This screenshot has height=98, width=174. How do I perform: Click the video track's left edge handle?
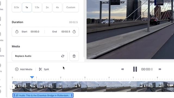[x=13, y=87]
